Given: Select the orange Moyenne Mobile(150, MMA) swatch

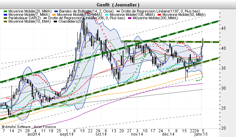Looking at the screenshot, I should [x=54, y=15].
